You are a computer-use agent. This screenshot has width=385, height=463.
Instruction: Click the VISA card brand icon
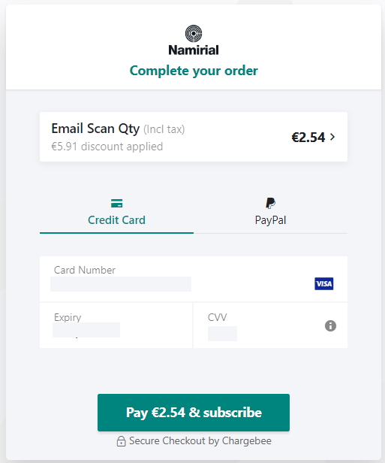323,284
